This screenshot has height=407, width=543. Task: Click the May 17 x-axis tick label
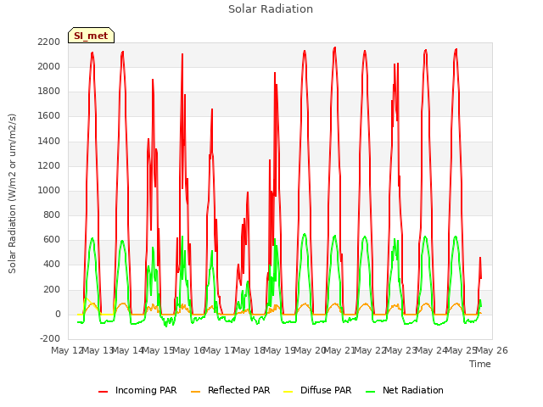(219, 350)
